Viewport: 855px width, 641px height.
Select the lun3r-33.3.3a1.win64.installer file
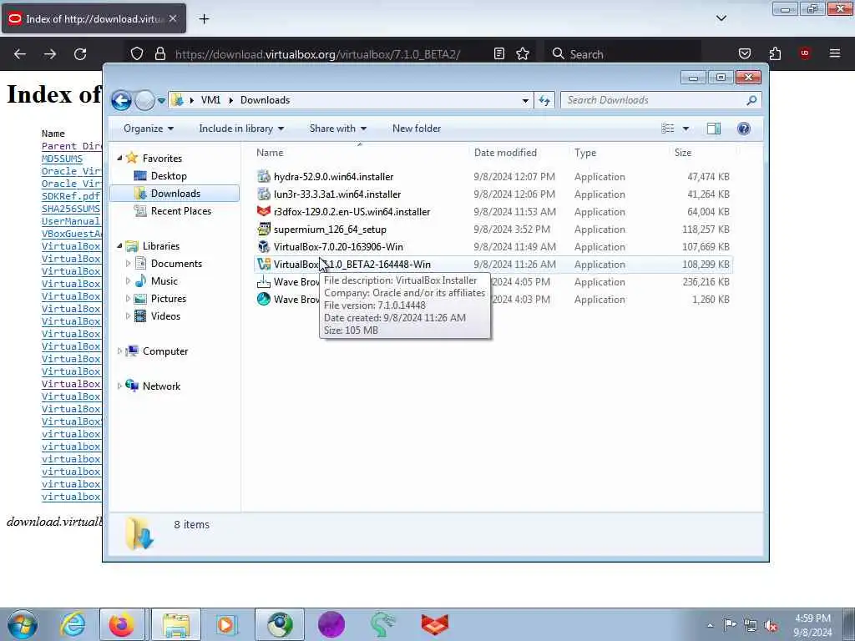[x=337, y=194]
